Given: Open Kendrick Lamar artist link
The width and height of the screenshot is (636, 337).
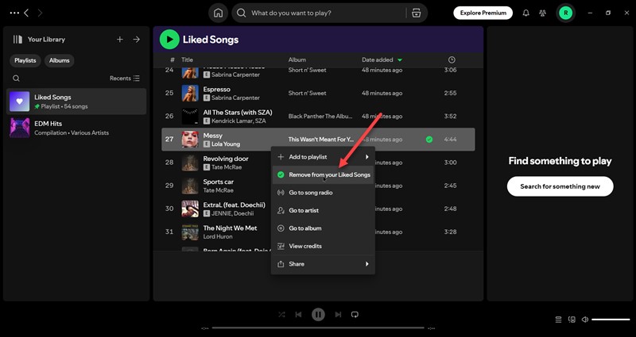Looking at the screenshot, I should coord(231,121).
